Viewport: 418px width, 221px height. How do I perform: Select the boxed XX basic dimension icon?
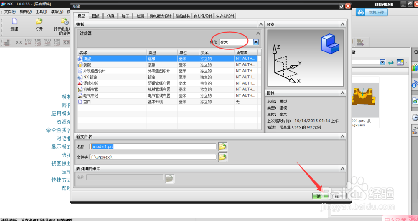click(x=66, y=42)
